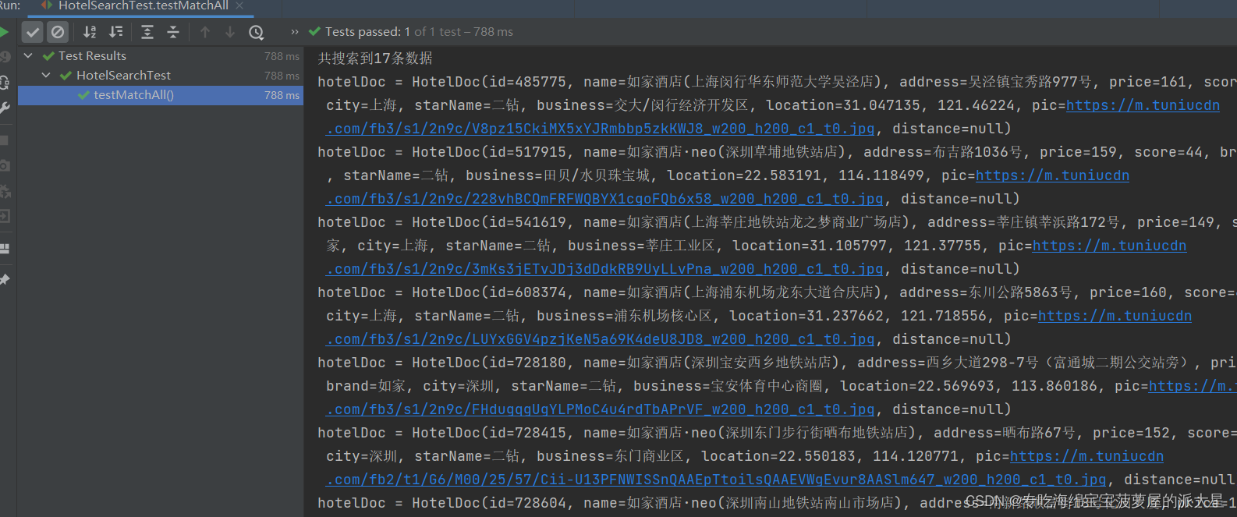The width and height of the screenshot is (1237, 517).
Task: Select the HotelSearchTest row
Action: tap(161, 76)
